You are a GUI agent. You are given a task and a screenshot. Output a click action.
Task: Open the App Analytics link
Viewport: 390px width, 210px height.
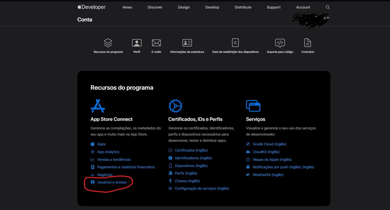coord(108,152)
